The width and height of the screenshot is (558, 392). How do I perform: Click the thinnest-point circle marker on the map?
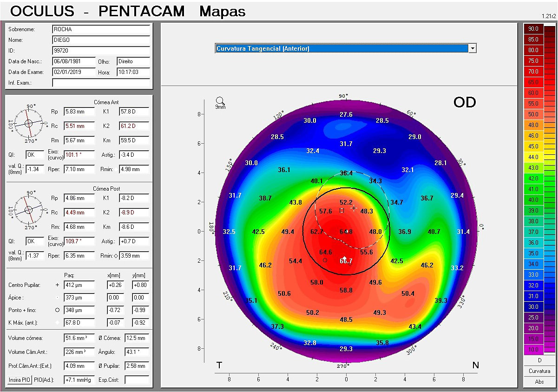(325, 260)
